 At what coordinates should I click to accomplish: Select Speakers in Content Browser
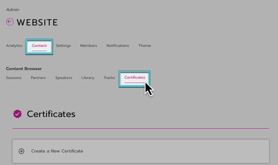[64, 78]
